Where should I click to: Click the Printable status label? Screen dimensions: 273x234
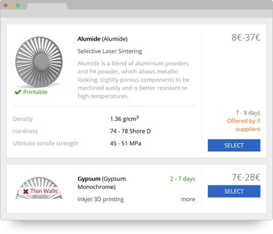35,92
